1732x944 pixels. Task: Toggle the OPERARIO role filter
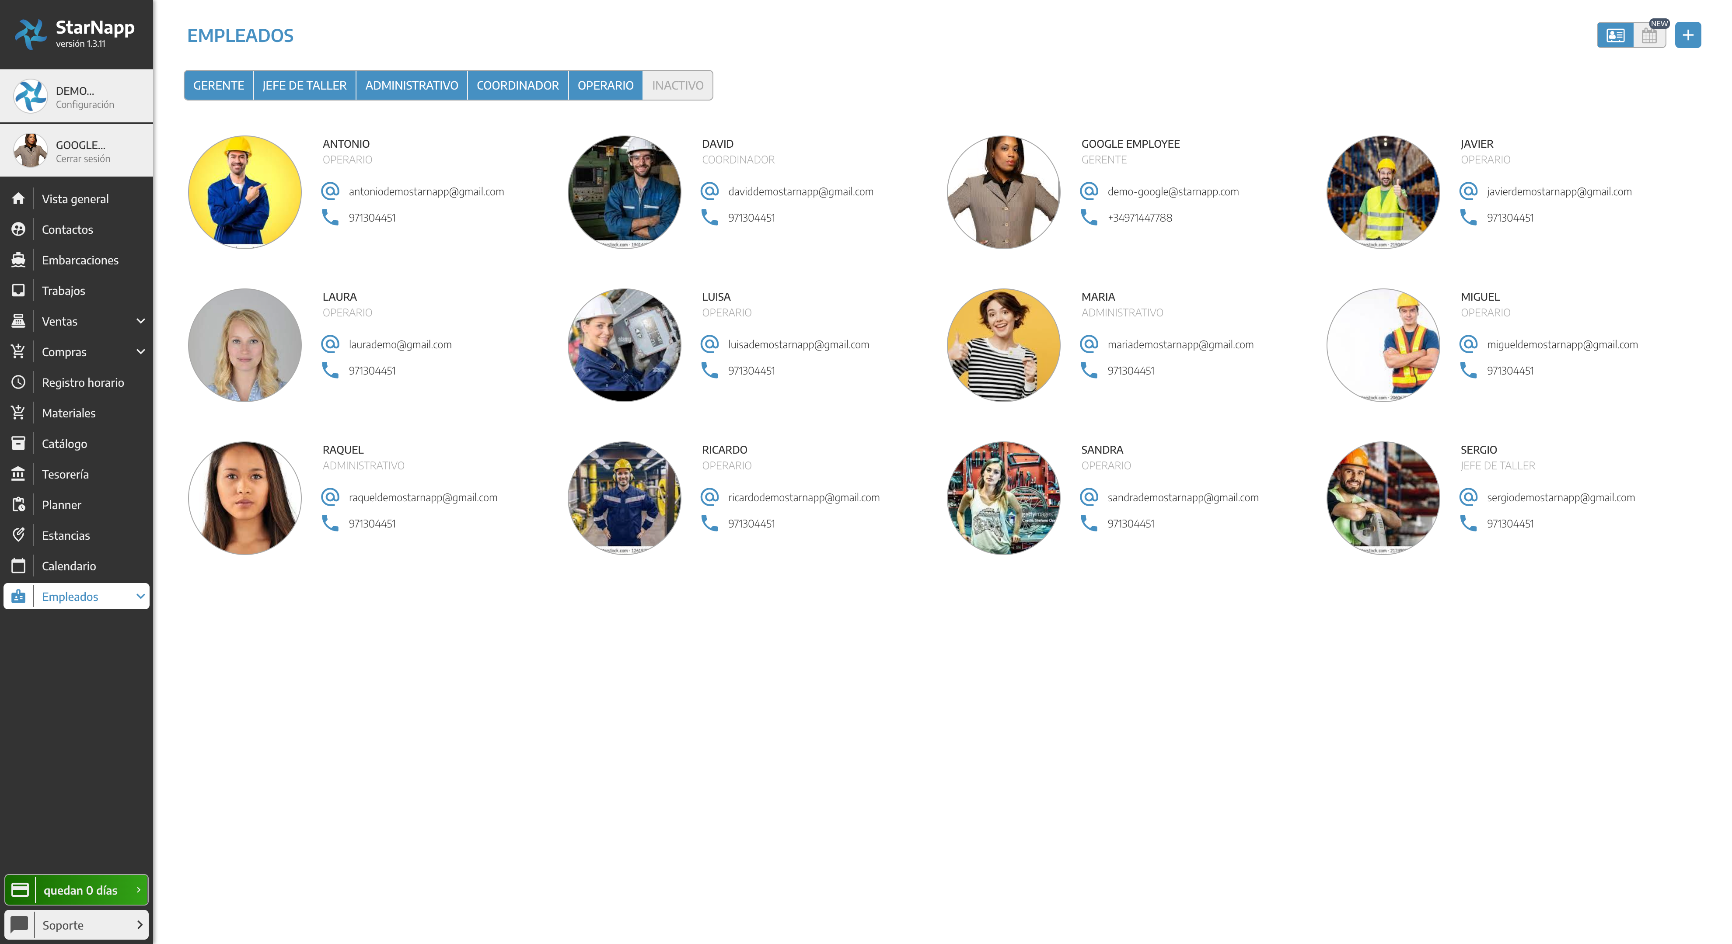click(605, 85)
